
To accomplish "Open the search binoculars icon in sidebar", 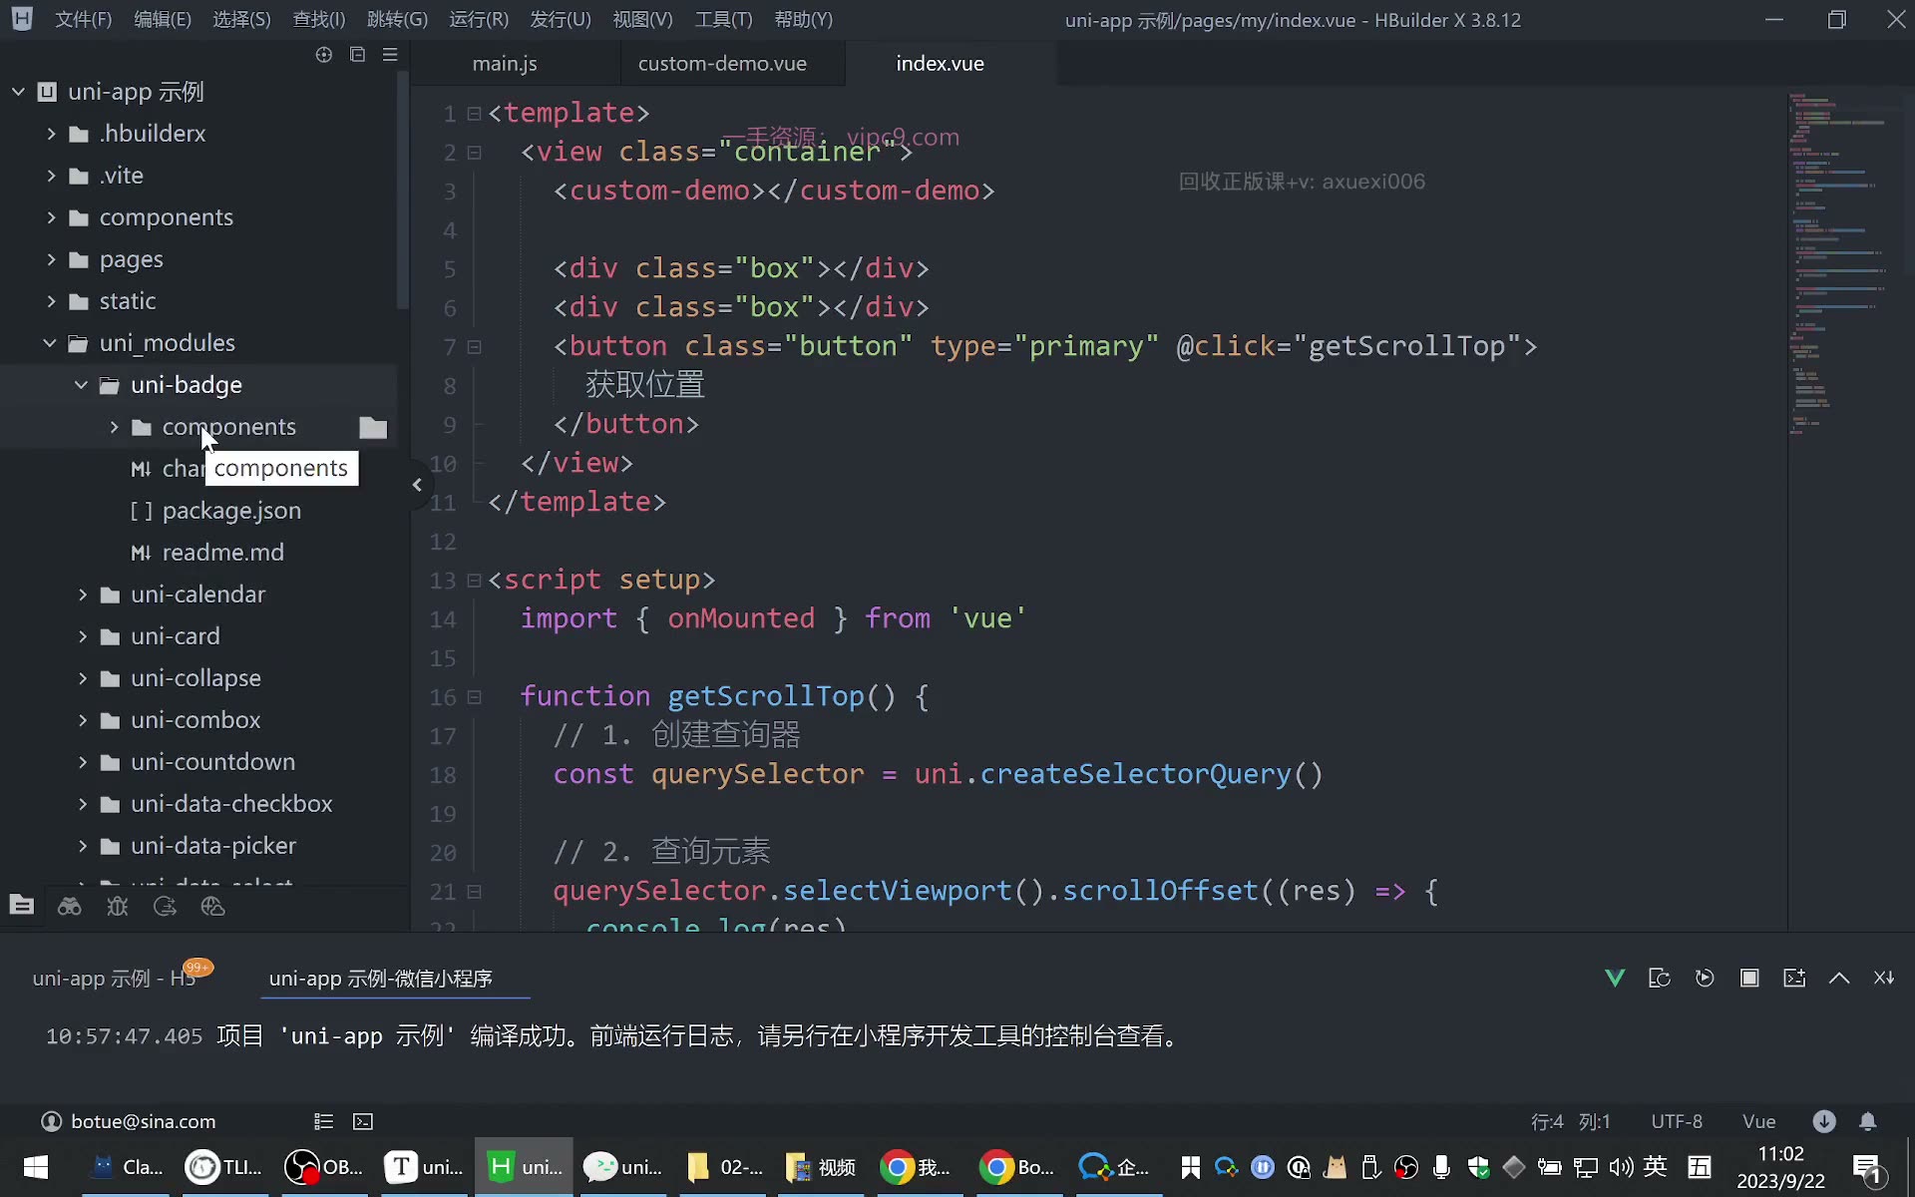I will pos(69,906).
